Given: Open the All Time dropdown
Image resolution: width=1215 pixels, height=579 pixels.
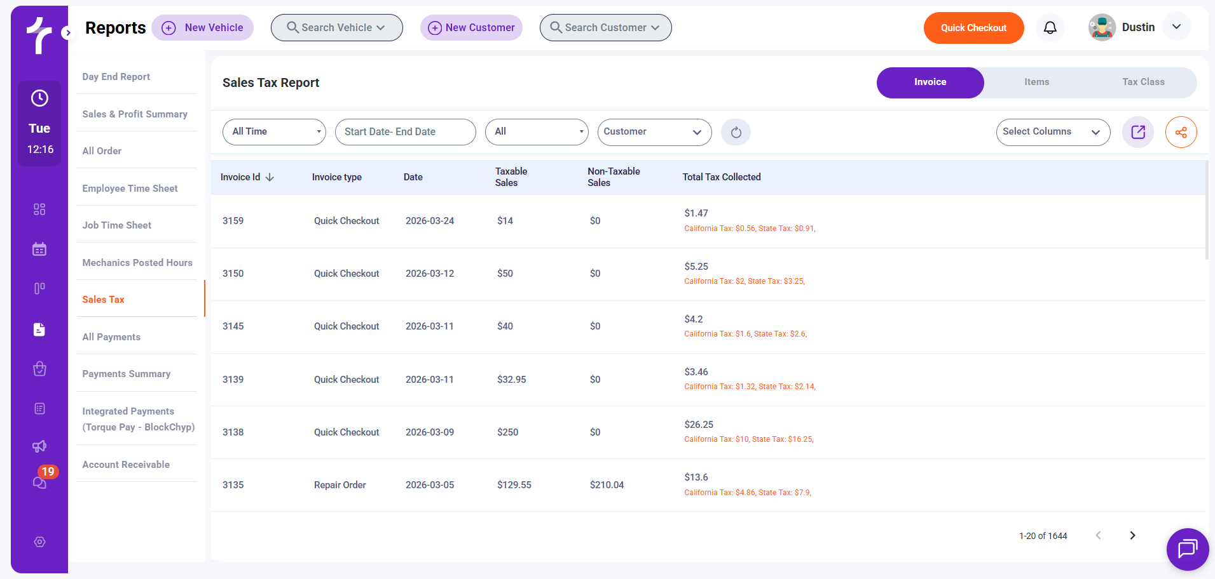Looking at the screenshot, I should 274,132.
